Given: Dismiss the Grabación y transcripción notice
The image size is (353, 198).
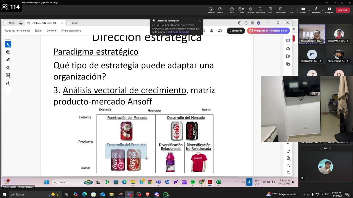Looking at the screenshot, I should pos(199,21).
